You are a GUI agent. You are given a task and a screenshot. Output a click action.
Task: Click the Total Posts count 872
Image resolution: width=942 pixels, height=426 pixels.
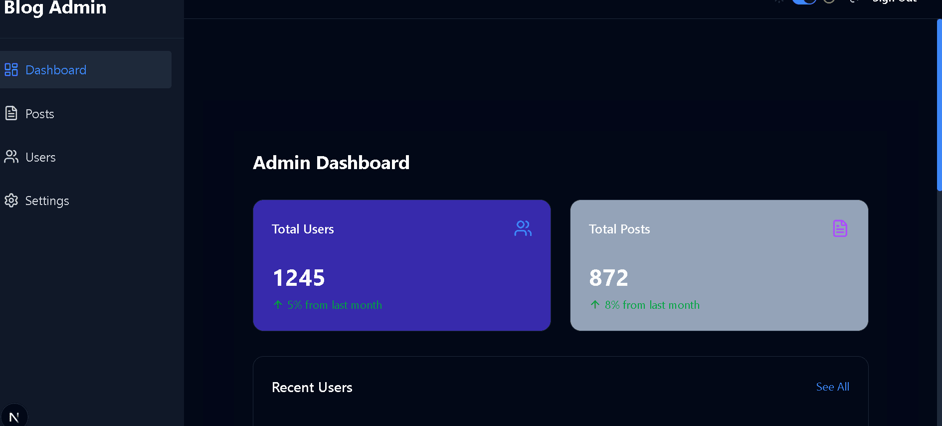[x=608, y=278]
